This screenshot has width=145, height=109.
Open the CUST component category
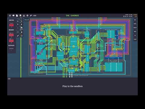coord(135,39)
